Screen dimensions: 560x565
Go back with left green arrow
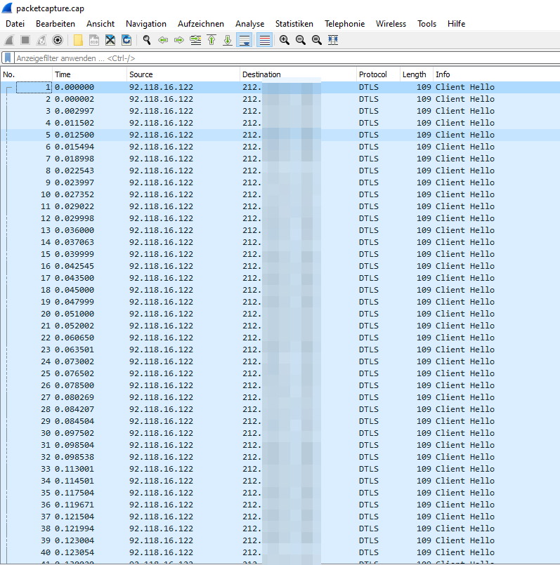(163, 40)
